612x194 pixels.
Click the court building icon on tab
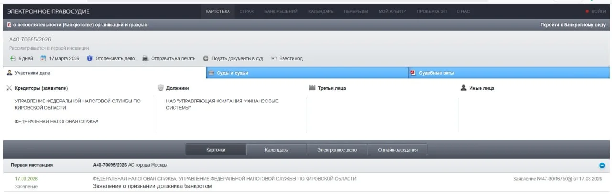click(x=211, y=73)
